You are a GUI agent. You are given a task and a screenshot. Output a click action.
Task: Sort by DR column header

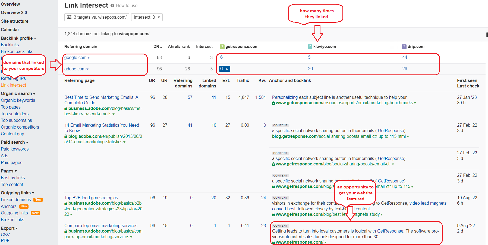coord(158,47)
